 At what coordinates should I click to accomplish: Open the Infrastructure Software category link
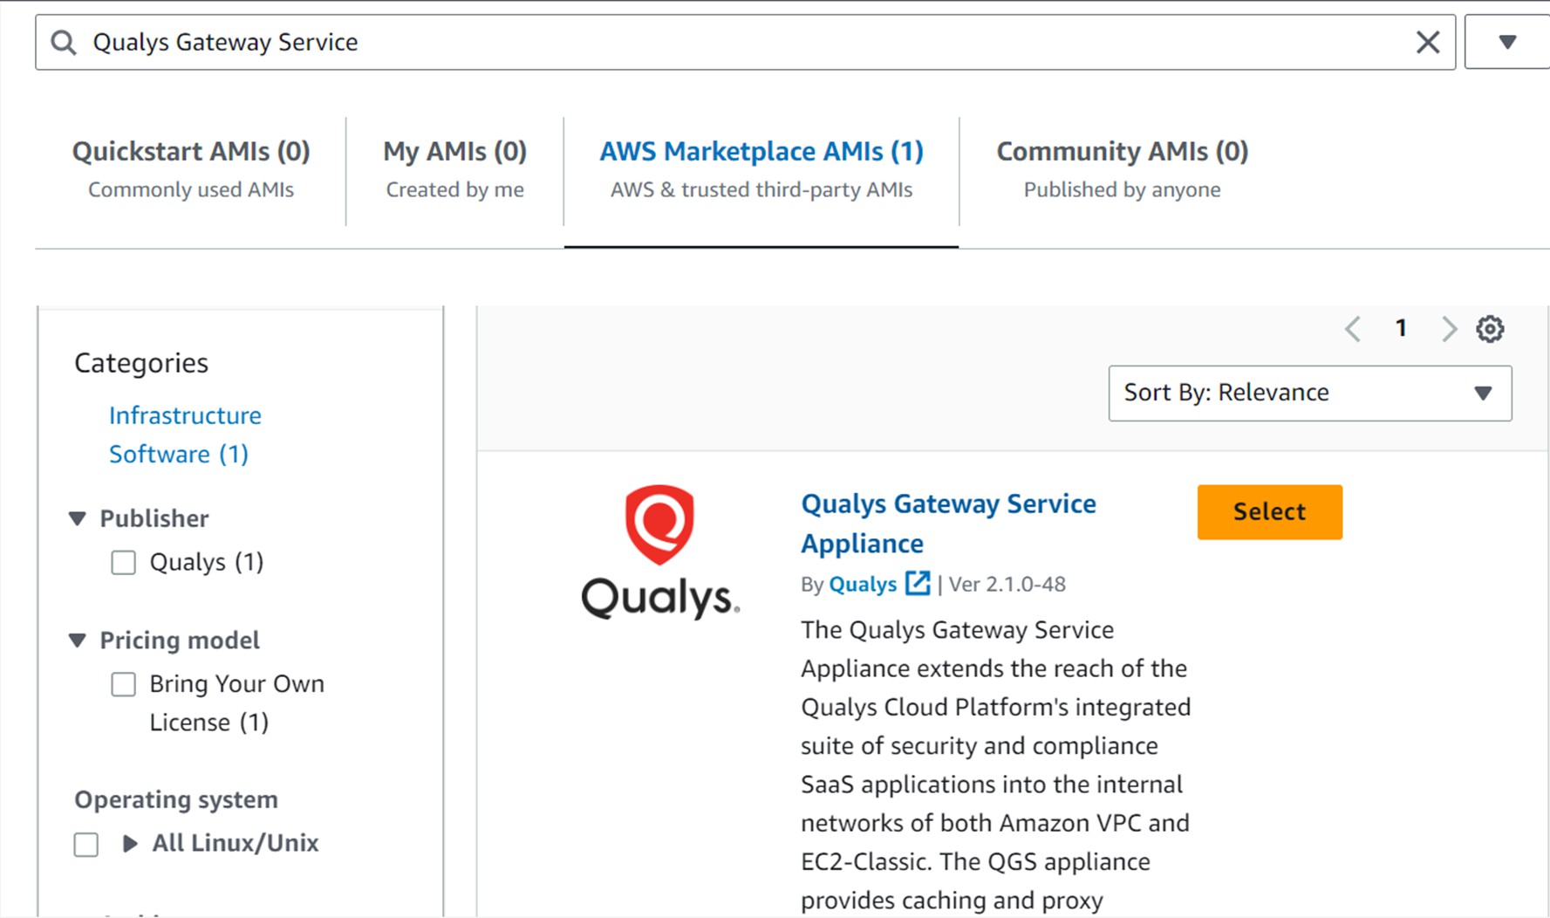tap(185, 435)
